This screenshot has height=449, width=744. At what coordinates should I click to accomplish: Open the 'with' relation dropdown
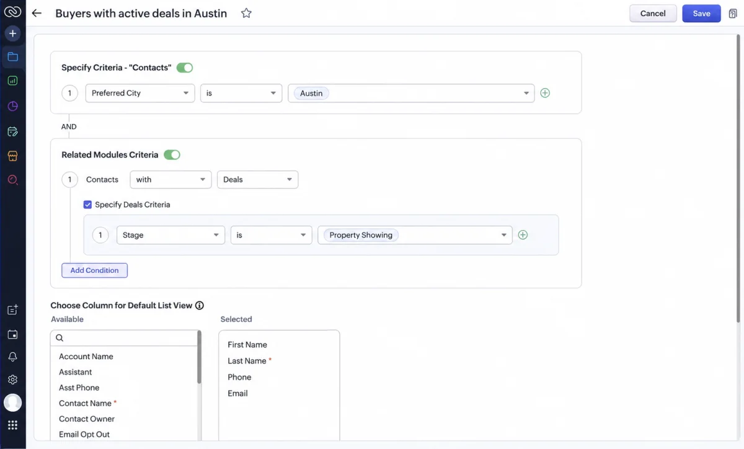(170, 179)
